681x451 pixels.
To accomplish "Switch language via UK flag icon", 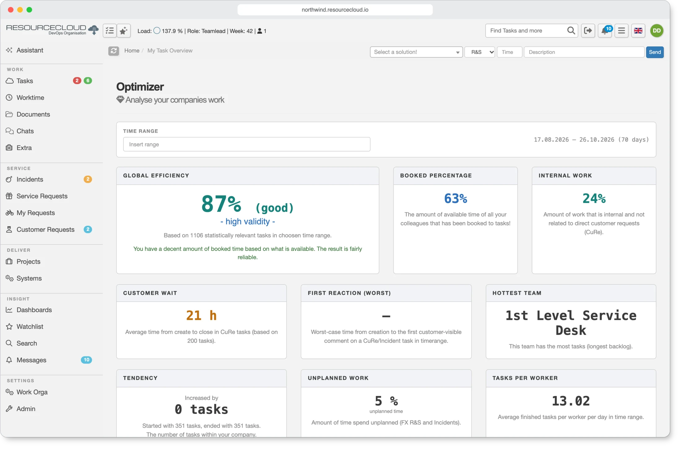I will pyautogui.click(x=638, y=31).
